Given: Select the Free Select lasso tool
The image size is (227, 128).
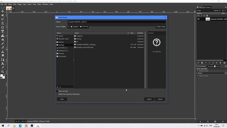Looking at the screenshot, I should coord(2,19).
